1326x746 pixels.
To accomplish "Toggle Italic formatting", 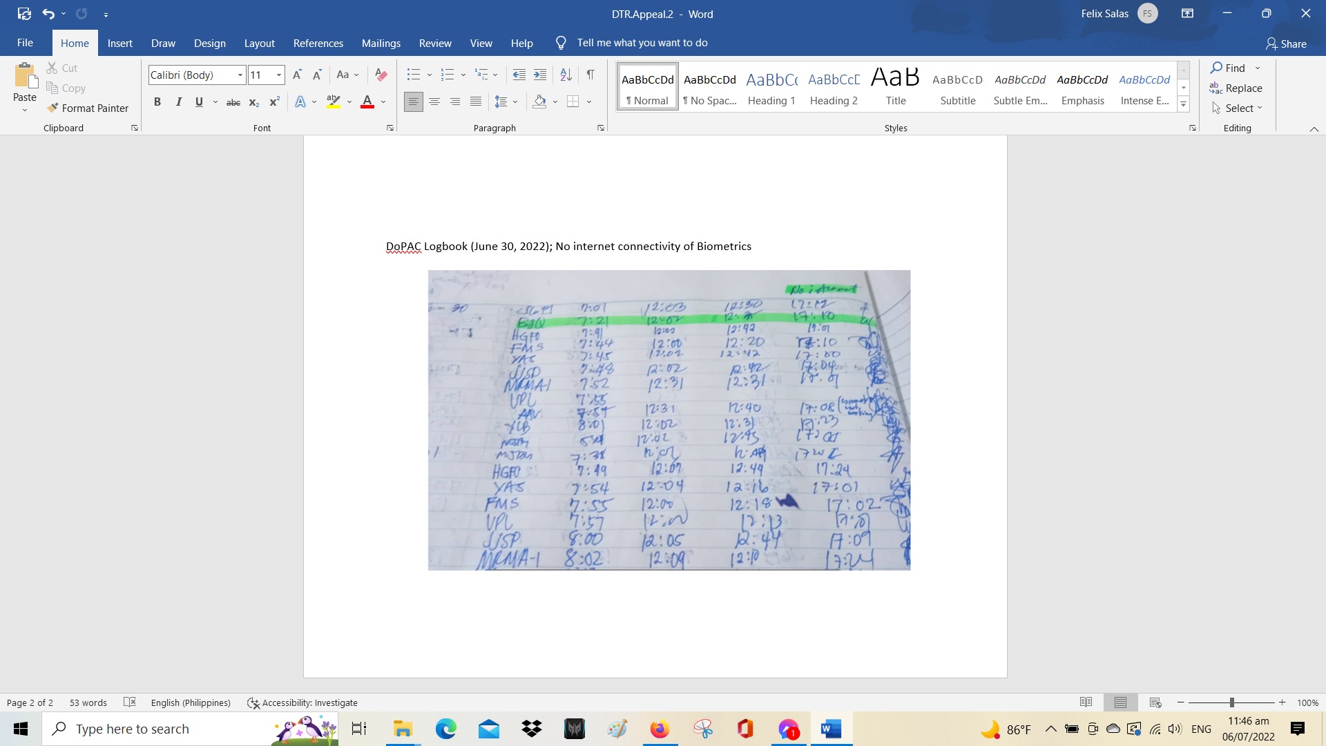I will pos(178,102).
